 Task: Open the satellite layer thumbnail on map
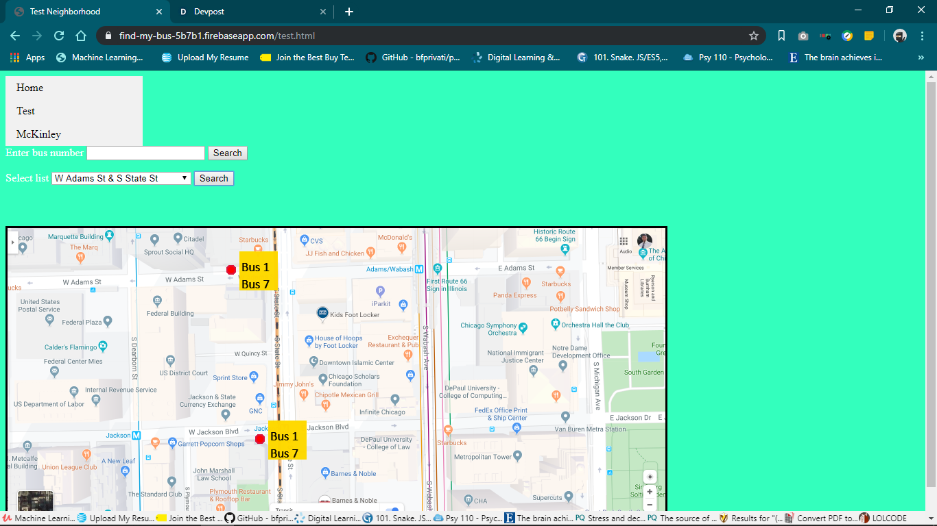35,501
